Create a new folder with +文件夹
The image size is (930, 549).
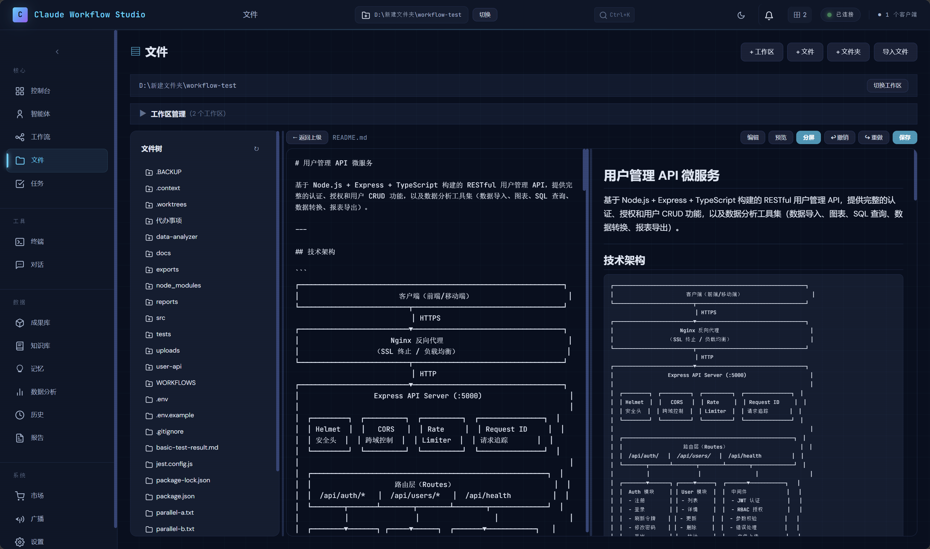click(848, 52)
